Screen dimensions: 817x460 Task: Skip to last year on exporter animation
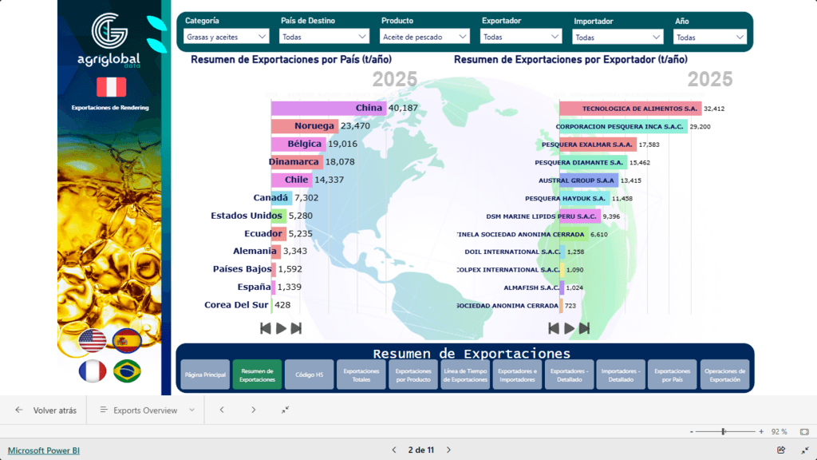pyautogui.click(x=585, y=327)
